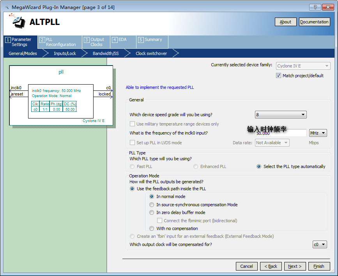Open the EDA tab
The height and width of the screenshot is (276, 338).
tap(123, 42)
